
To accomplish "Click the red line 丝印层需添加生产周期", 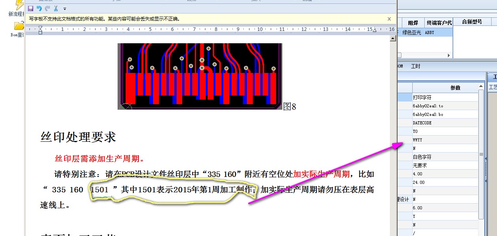I will (x=100, y=158).
